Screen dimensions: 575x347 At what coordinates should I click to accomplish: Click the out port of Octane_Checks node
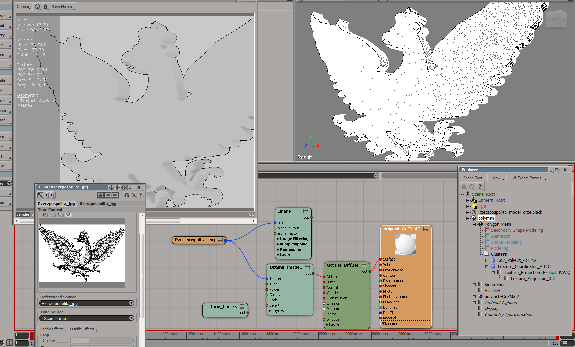pos(248,313)
